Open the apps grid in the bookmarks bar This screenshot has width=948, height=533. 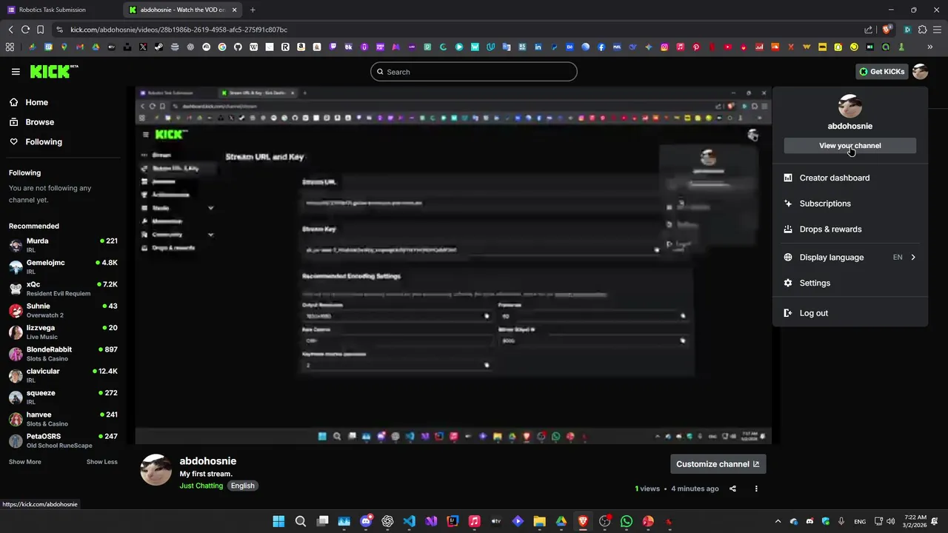(10, 47)
